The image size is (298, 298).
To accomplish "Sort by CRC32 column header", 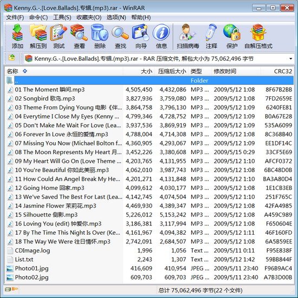I will click(x=277, y=71).
